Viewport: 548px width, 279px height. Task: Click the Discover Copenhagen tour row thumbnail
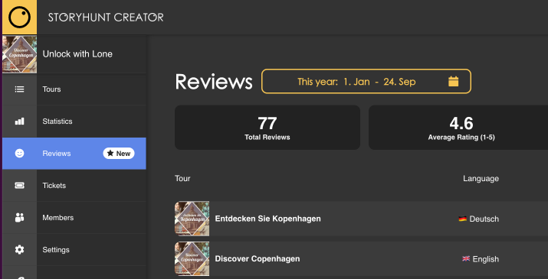tap(192, 259)
